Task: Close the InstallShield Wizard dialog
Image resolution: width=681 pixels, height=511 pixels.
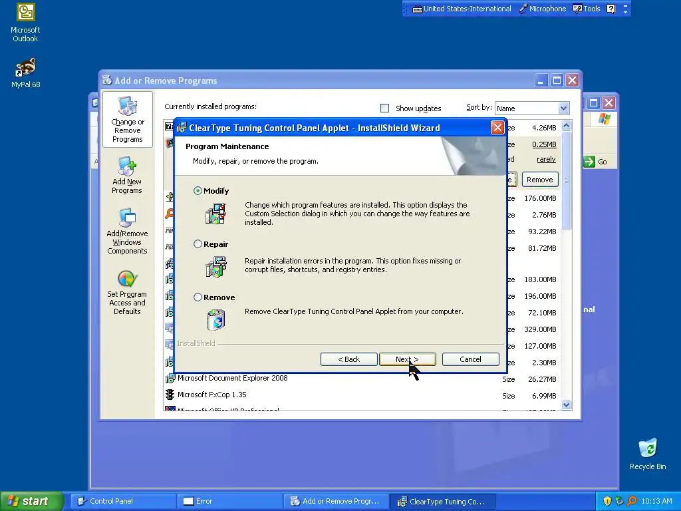Action: 497,128
